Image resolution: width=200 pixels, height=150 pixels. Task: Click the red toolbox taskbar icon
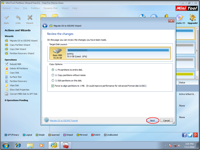[66, 145]
